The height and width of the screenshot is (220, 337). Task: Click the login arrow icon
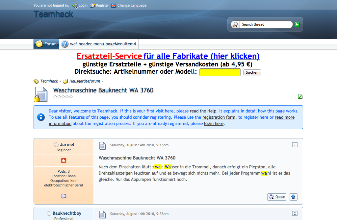click(x=75, y=6)
